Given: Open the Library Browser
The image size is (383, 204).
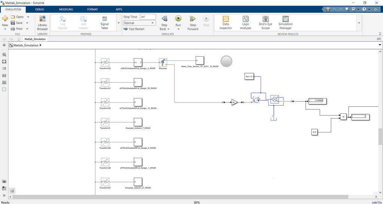Looking at the screenshot, I should pos(42,22).
